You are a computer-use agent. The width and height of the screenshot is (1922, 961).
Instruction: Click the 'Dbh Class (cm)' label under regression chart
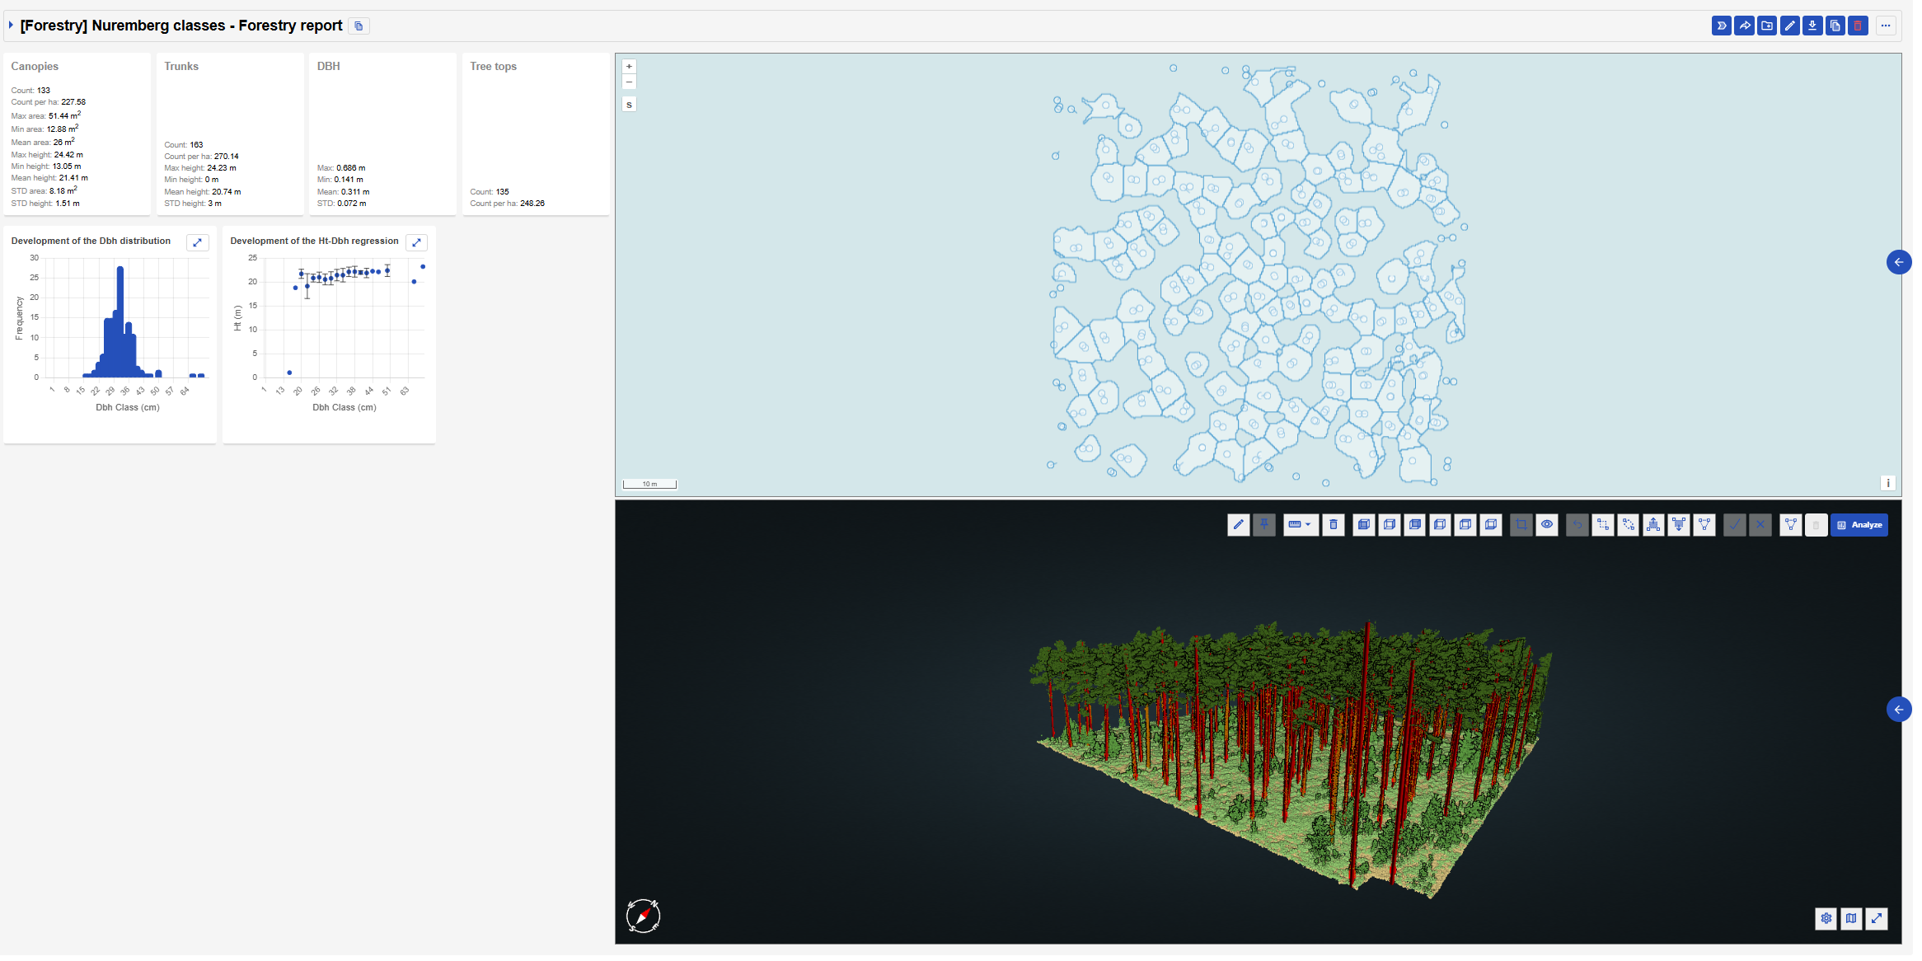coord(345,407)
